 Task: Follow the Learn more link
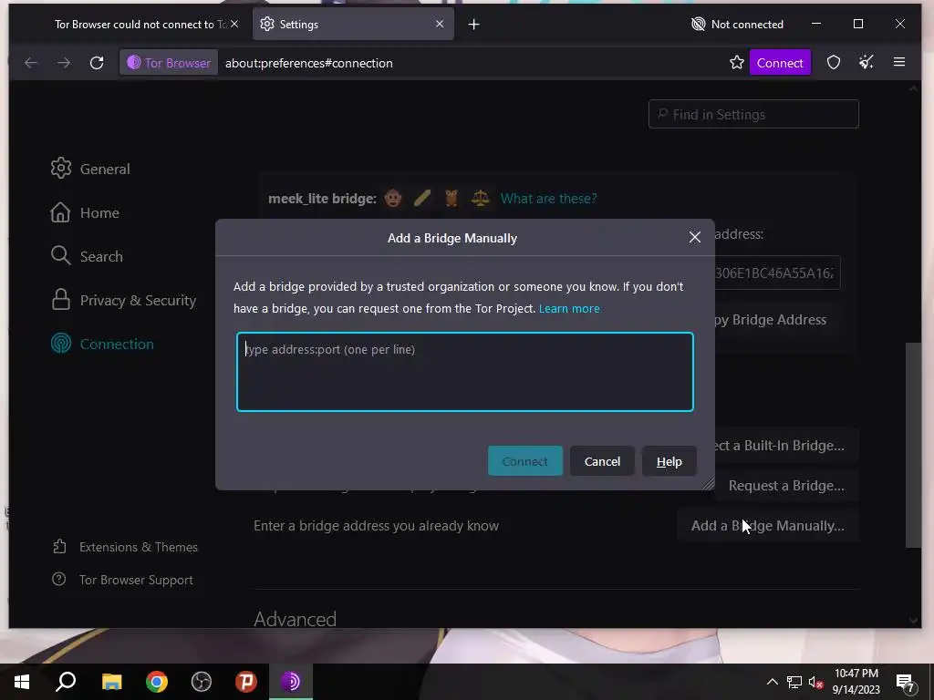pyautogui.click(x=569, y=308)
